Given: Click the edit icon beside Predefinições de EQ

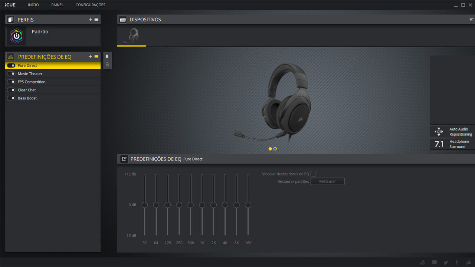Looking at the screenshot, I should 124,159.
